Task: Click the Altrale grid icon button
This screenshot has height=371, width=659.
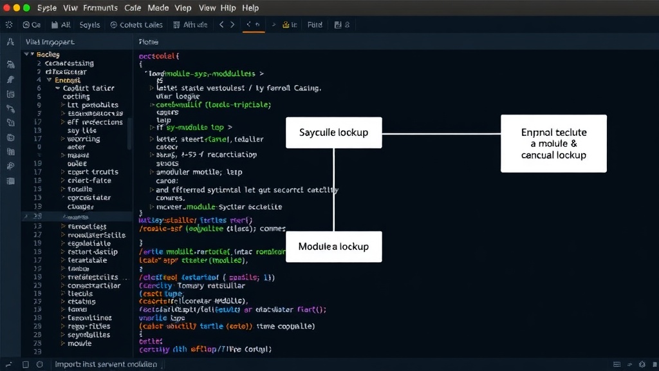Action: (190, 25)
